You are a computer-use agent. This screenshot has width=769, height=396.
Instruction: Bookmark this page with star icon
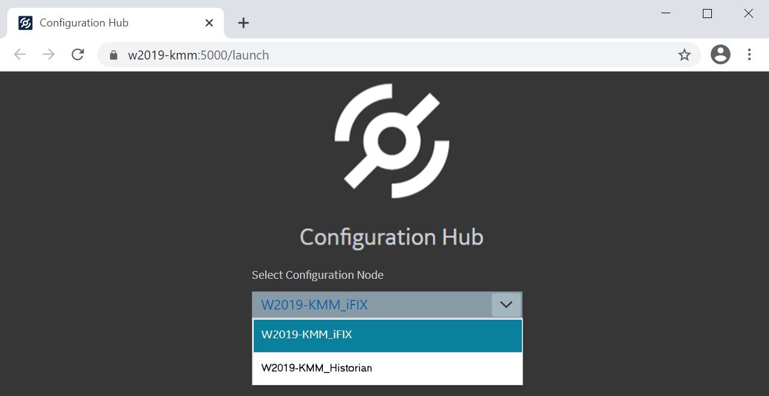tap(684, 55)
